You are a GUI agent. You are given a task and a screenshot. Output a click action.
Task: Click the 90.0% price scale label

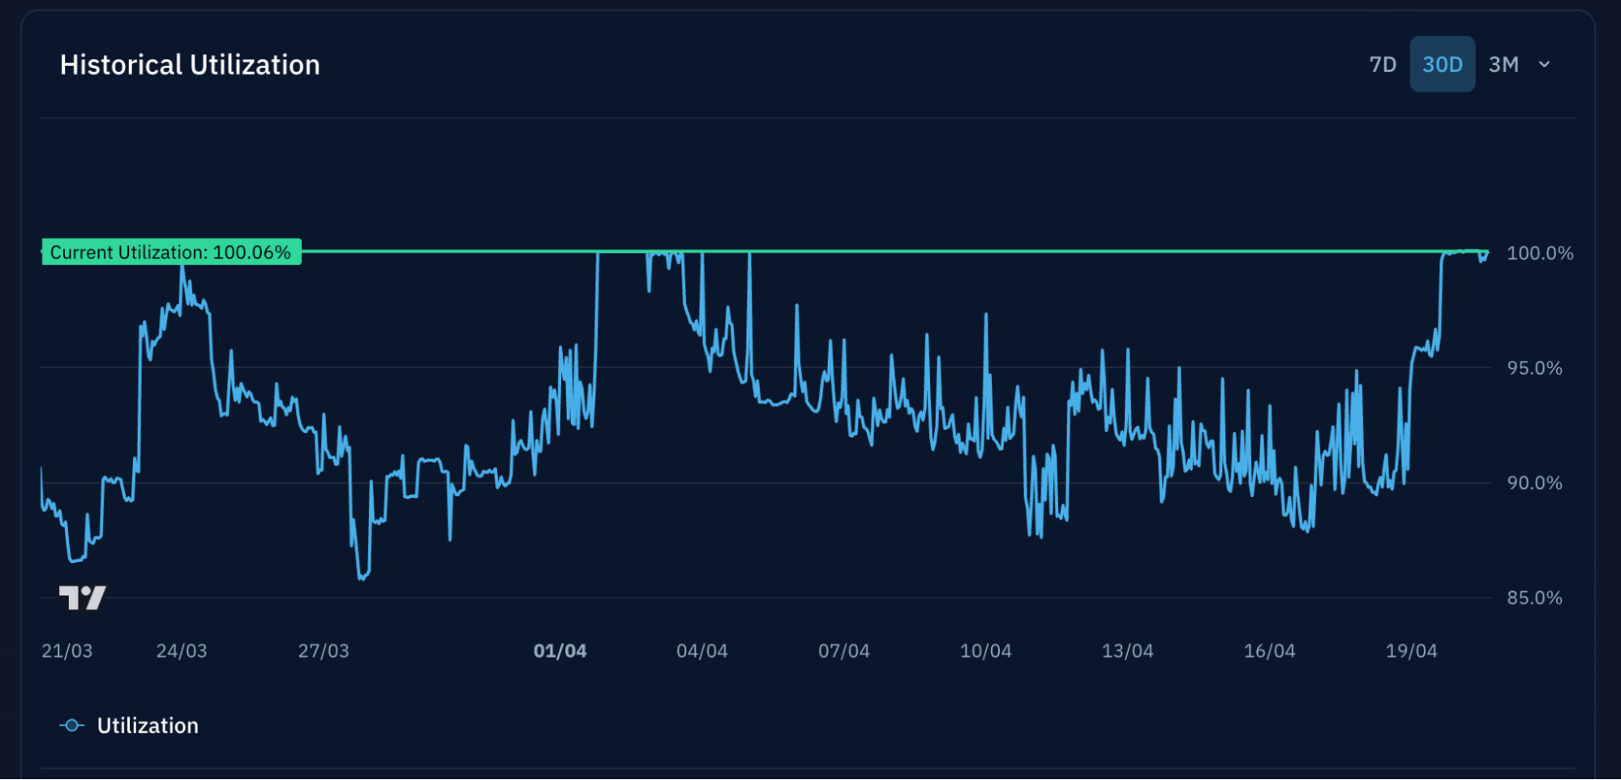(1534, 483)
